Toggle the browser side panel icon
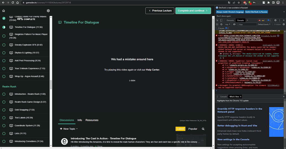286x149 pixels. pyautogui.click(x=273, y=2)
